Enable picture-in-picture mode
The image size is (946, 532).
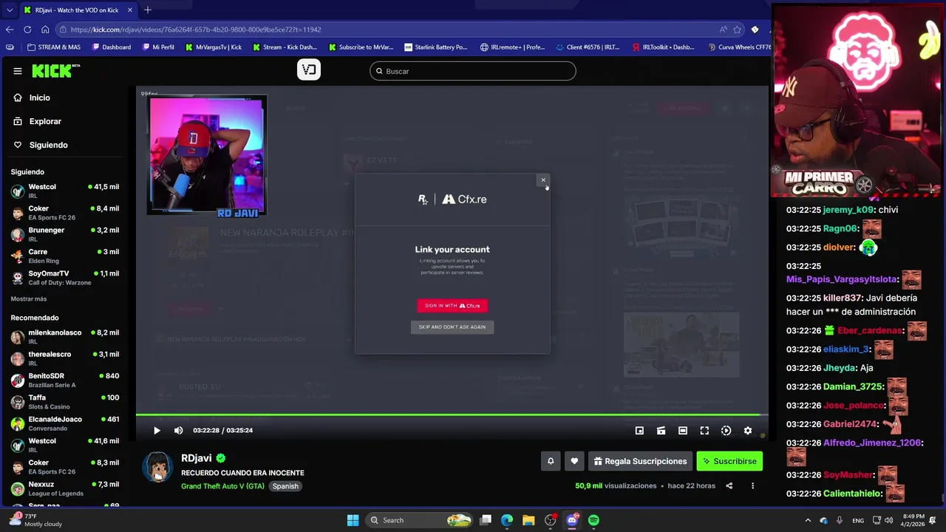click(x=639, y=430)
